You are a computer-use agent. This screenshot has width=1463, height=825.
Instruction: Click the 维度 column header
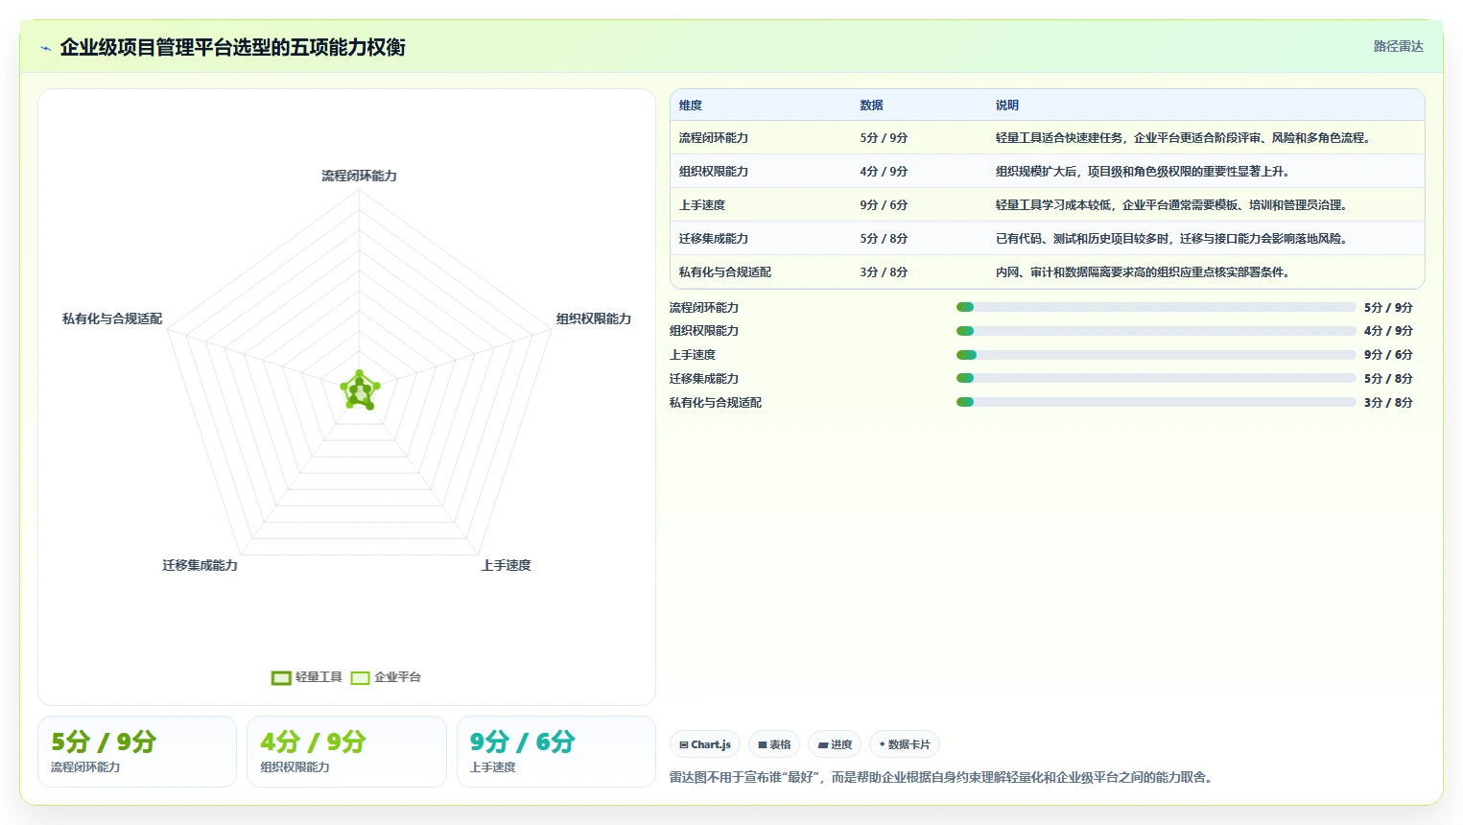coord(691,106)
